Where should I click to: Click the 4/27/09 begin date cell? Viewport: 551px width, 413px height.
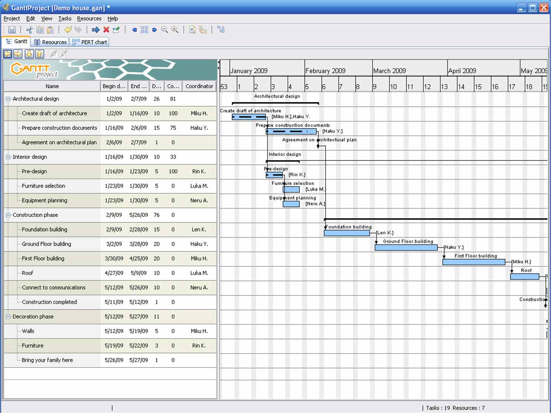click(x=114, y=273)
